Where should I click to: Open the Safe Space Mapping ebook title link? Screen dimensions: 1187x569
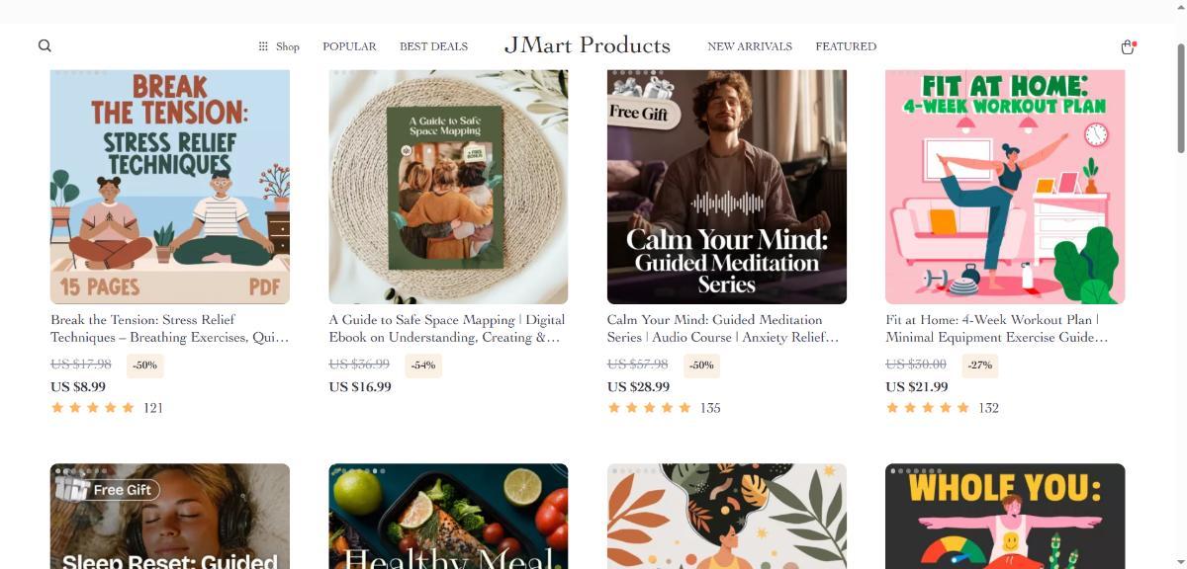coord(447,328)
